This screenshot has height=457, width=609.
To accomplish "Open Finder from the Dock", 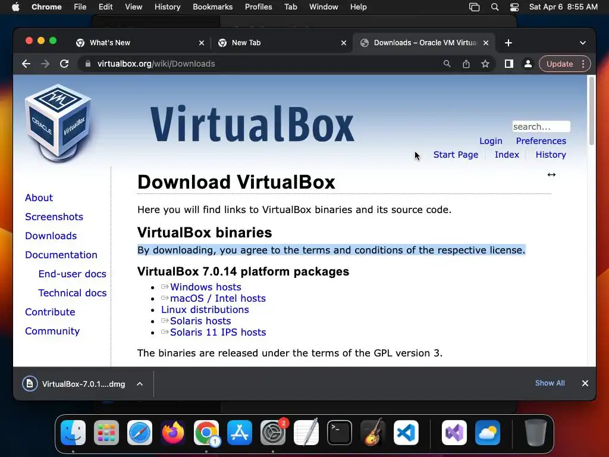I will (x=73, y=433).
